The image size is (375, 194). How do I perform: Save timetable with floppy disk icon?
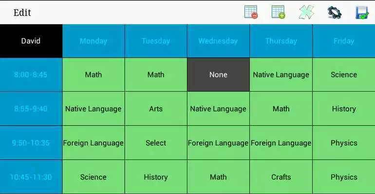click(x=362, y=13)
